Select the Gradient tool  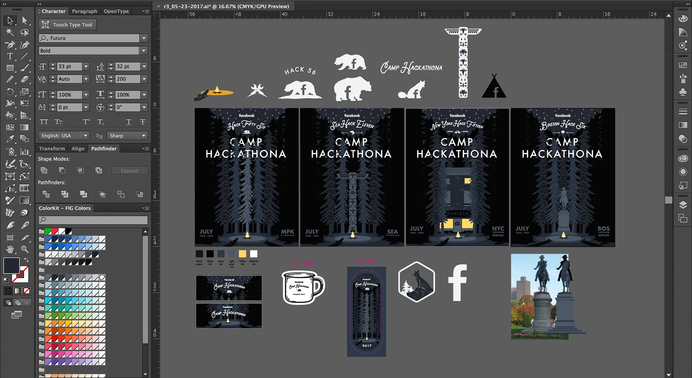point(25,127)
